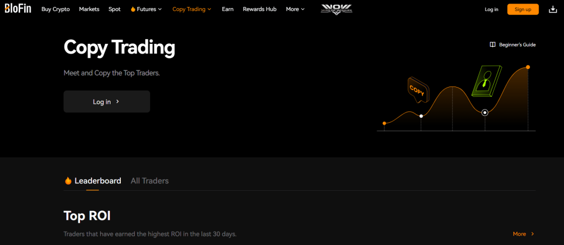Select the Spot menu item

tap(115, 9)
